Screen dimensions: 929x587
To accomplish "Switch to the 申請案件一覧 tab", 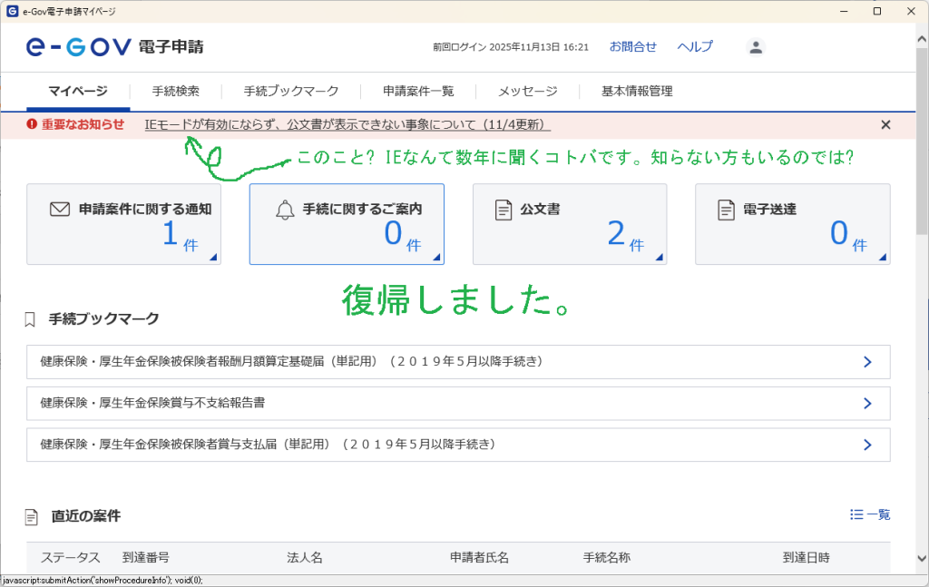I will click(418, 91).
